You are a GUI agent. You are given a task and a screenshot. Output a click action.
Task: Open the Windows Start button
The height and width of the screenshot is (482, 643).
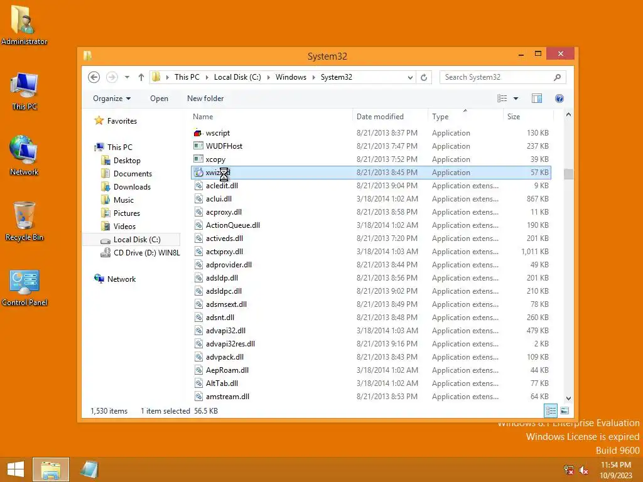[16, 469]
